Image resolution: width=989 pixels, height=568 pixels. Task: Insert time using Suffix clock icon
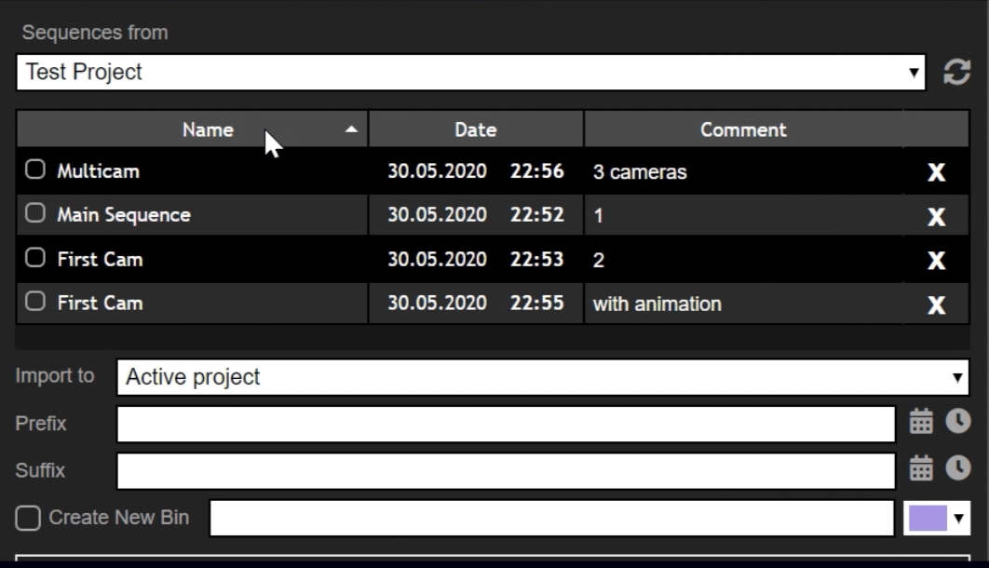pos(957,467)
